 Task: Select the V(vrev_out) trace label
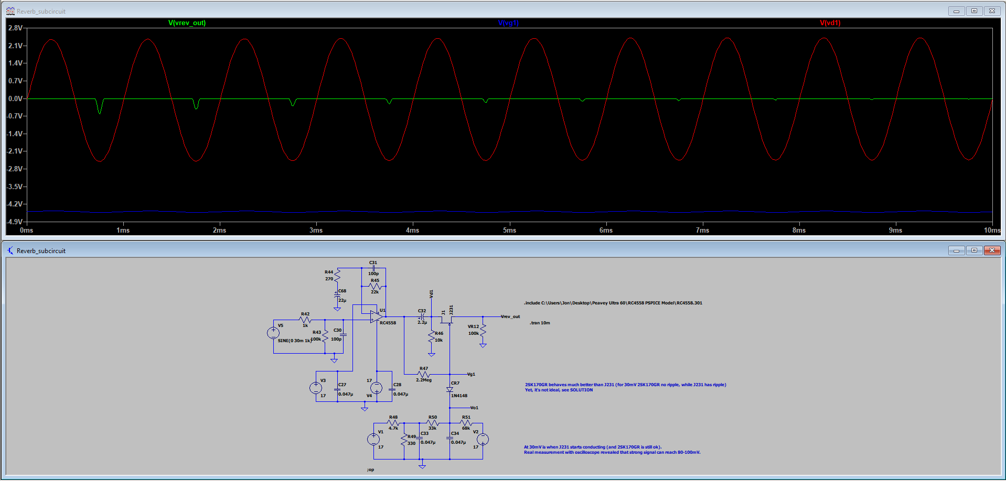click(x=187, y=23)
